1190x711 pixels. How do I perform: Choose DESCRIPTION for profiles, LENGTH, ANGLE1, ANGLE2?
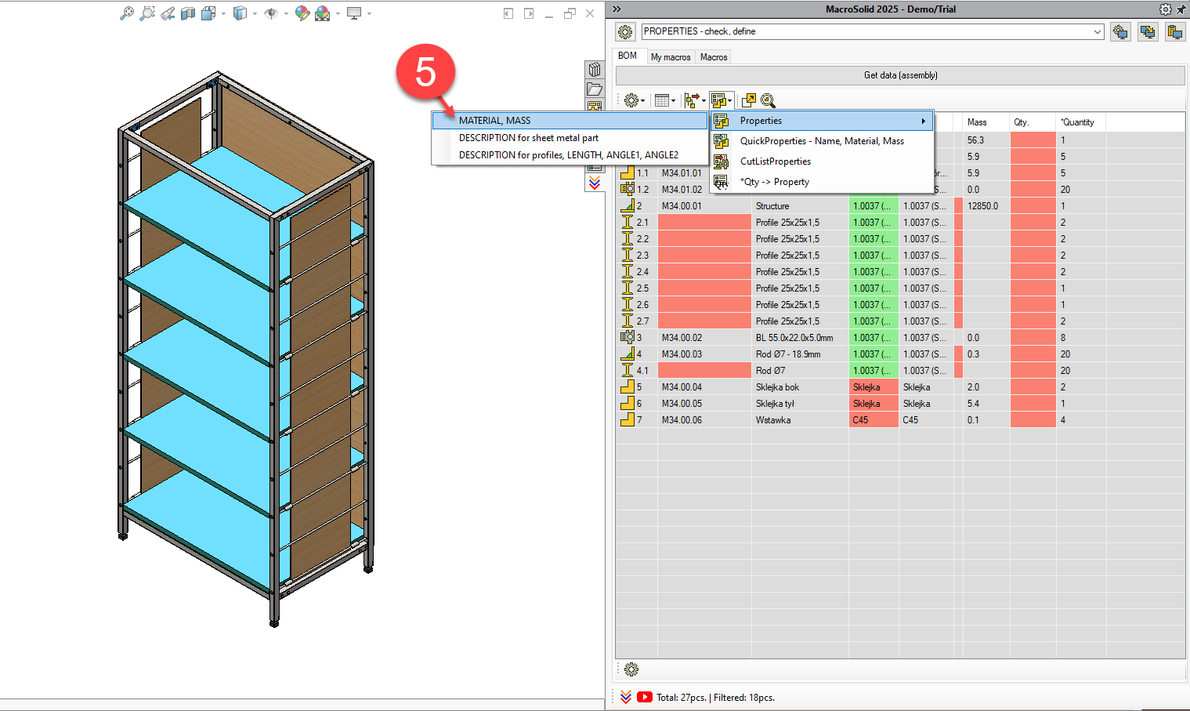[x=570, y=155]
